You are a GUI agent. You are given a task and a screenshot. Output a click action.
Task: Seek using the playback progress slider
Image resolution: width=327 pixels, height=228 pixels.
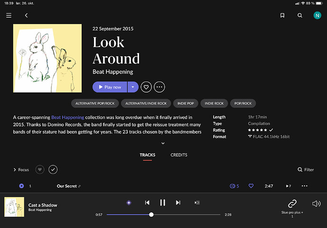pyautogui.click(x=163, y=215)
